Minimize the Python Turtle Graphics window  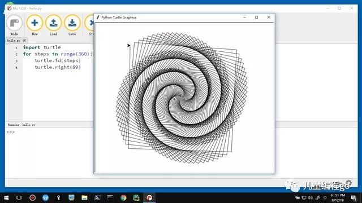245,17
